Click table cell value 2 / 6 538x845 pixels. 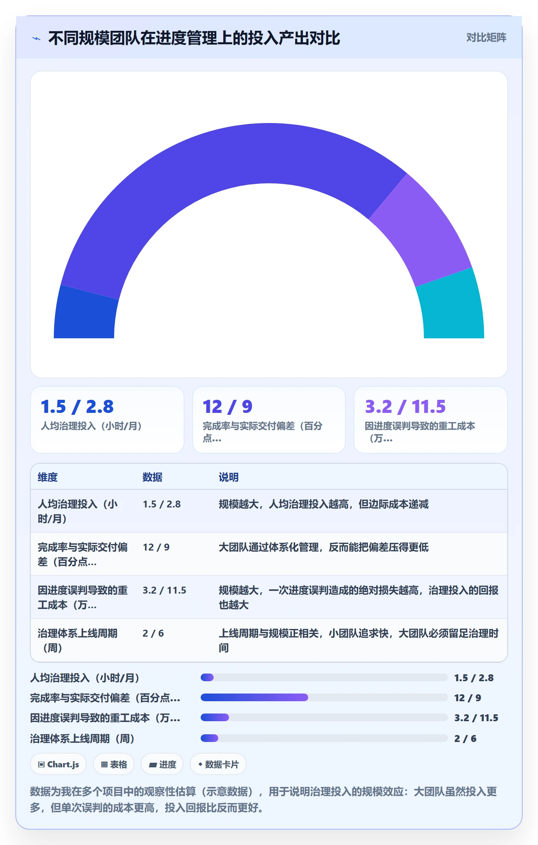[153, 633]
